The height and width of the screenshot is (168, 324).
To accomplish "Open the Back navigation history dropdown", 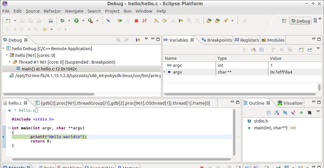I will 52,29.
